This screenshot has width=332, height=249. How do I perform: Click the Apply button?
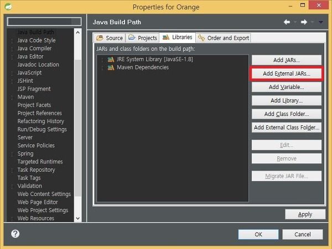click(x=305, y=214)
